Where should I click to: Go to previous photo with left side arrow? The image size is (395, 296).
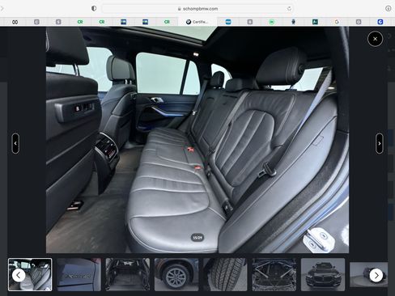tap(15, 143)
